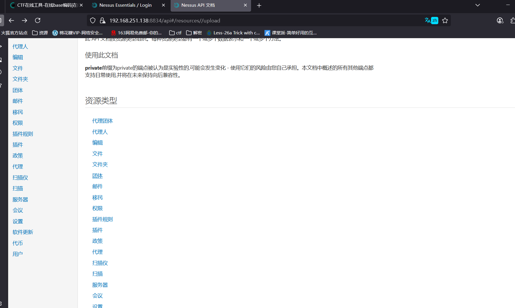Open 插件规则 in the resource types list
The height and width of the screenshot is (308, 515).
click(103, 219)
